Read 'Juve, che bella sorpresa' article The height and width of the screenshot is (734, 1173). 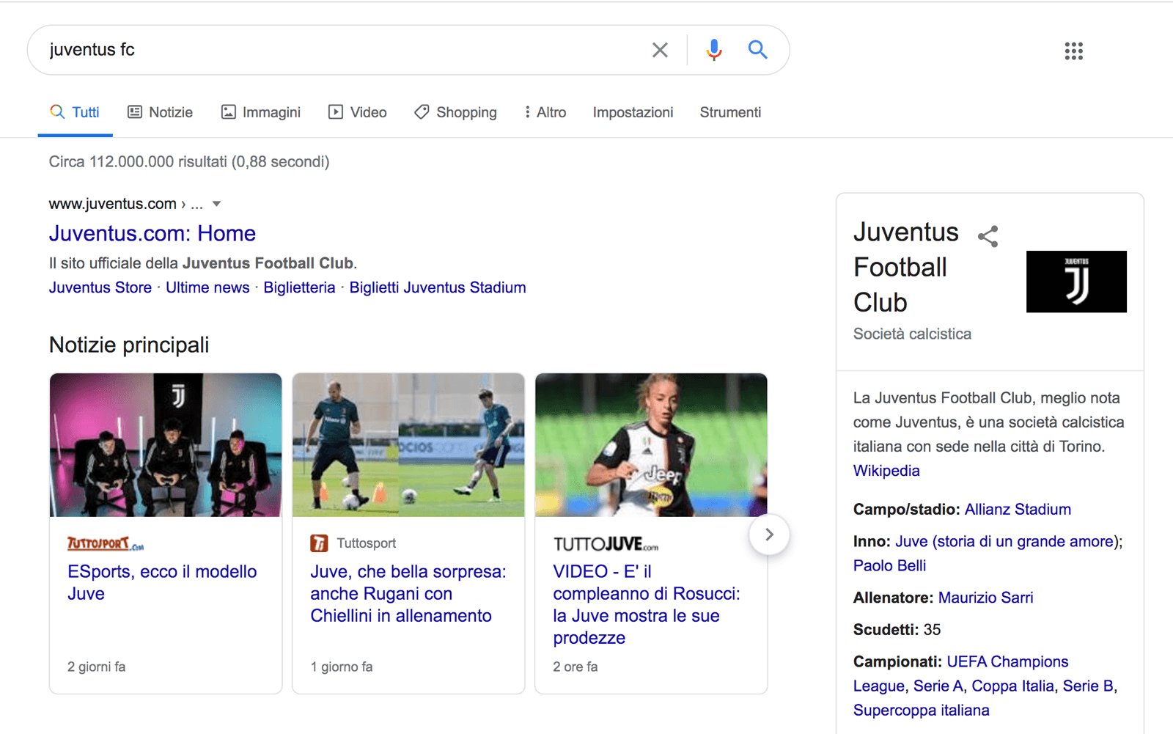(408, 593)
